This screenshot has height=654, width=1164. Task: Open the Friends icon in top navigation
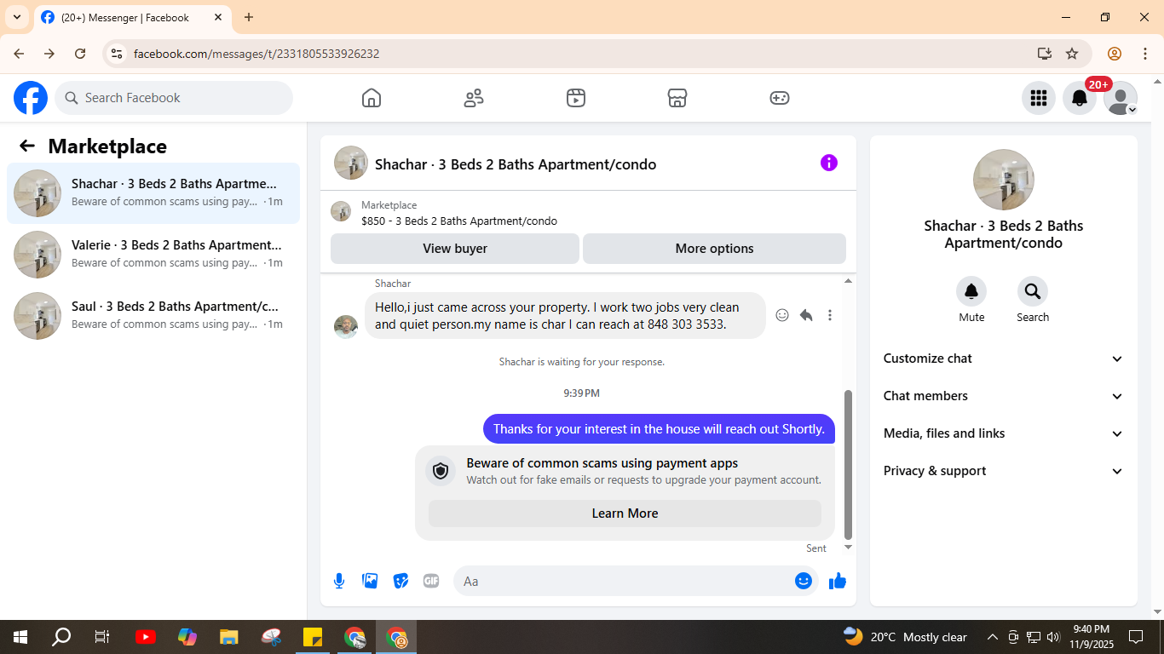[474, 98]
